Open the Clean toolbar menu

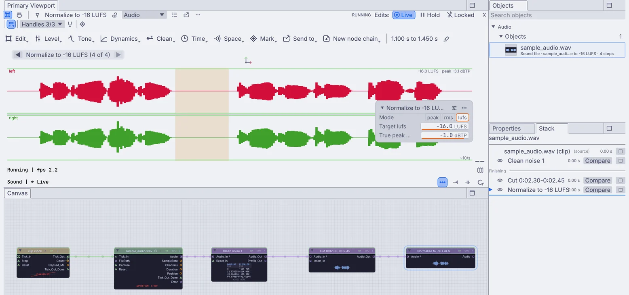(x=160, y=39)
